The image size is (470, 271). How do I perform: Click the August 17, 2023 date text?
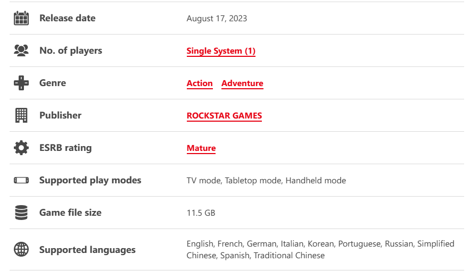[x=217, y=19]
